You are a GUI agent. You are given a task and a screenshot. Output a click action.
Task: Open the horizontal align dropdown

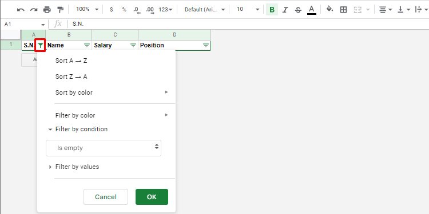(386, 10)
